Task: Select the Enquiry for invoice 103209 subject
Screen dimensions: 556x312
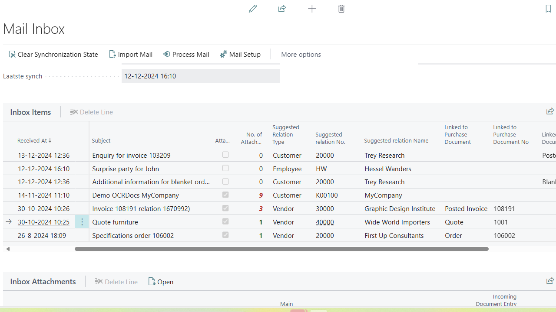Action: pyautogui.click(x=131, y=155)
